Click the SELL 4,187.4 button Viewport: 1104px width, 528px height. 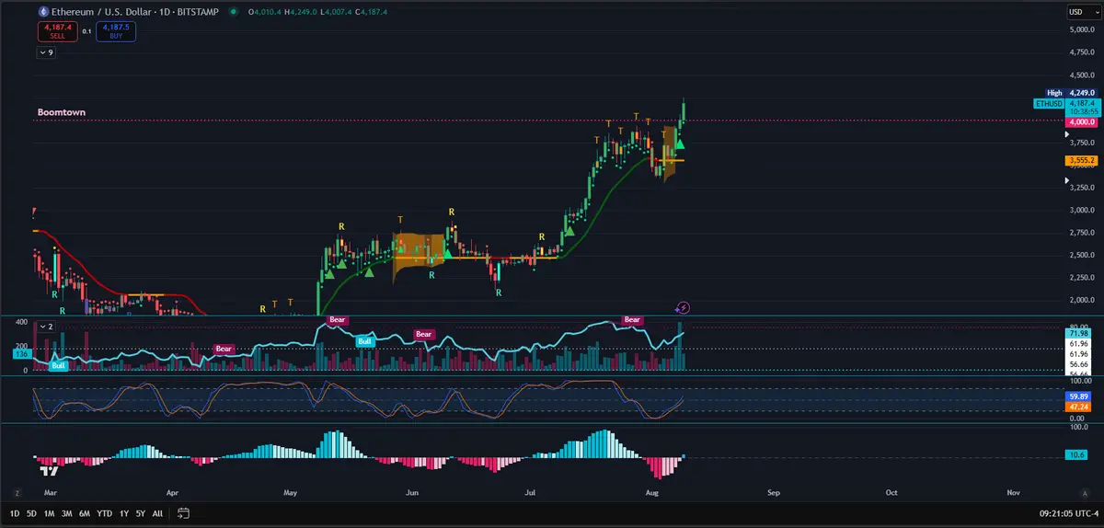[57, 30]
